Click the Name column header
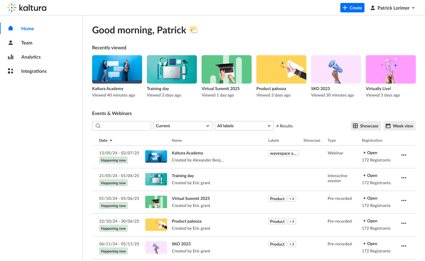The image size is (425, 261). tap(177, 140)
